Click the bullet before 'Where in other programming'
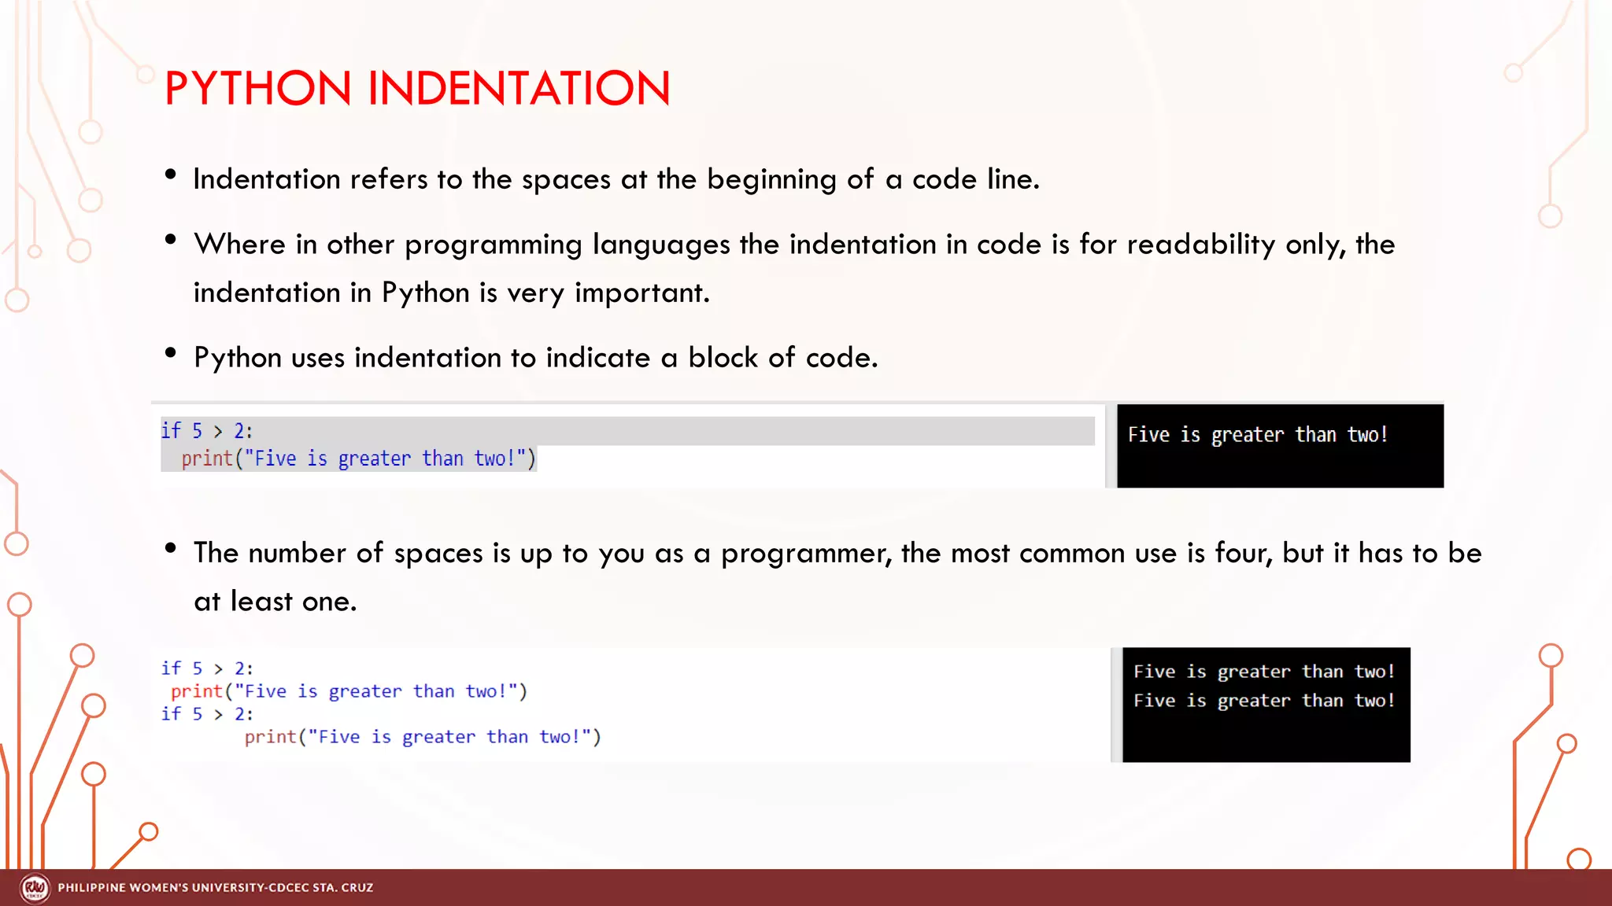The height and width of the screenshot is (906, 1612). (x=171, y=241)
